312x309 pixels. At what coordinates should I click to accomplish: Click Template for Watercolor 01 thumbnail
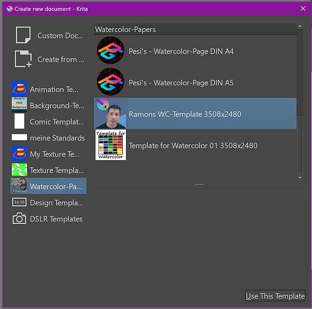(x=111, y=145)
